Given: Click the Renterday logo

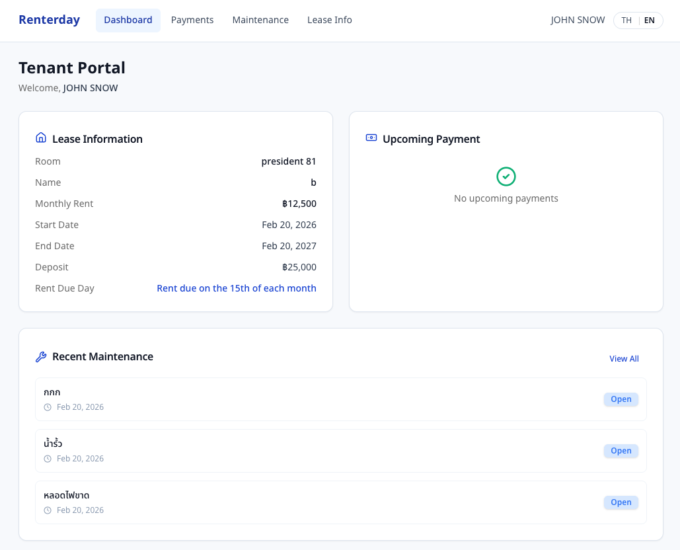Looking at the screenshot, I should point(49,20).
